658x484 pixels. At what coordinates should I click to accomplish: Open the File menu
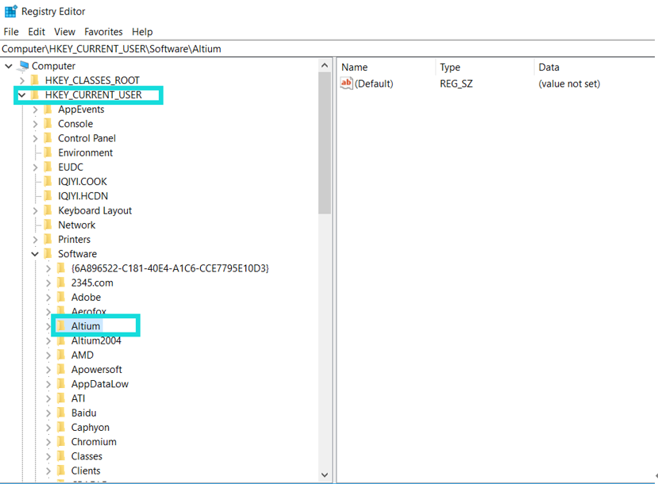click(11, 32)
